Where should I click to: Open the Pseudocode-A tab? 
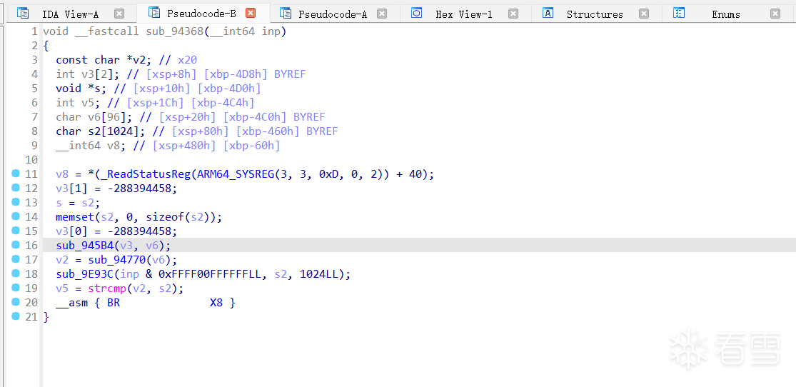[x=333, y=14]
